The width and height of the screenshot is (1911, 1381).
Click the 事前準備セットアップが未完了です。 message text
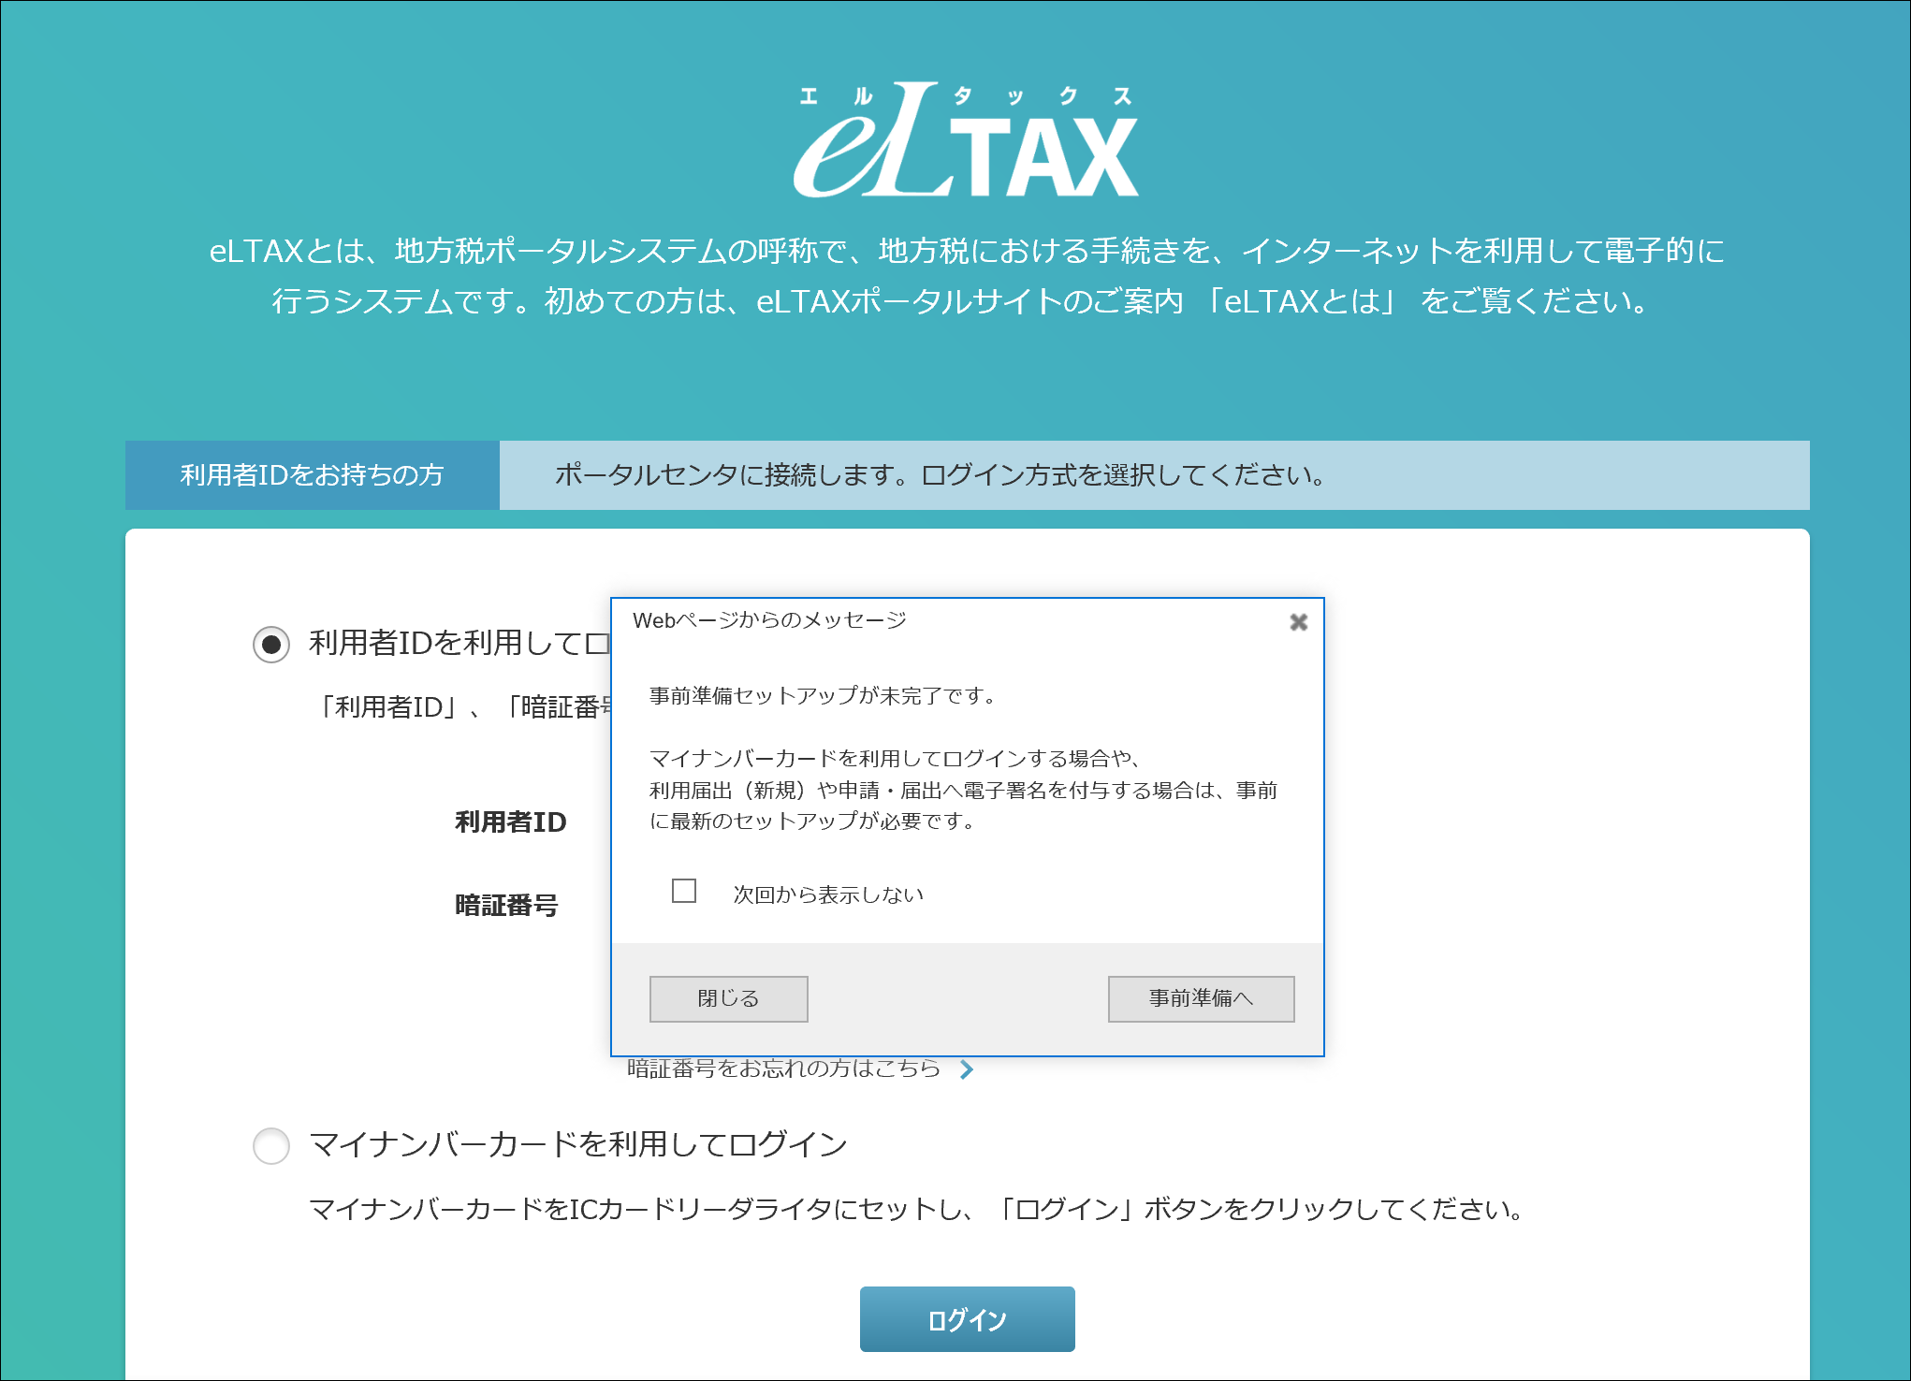click(x=824, y=696)
